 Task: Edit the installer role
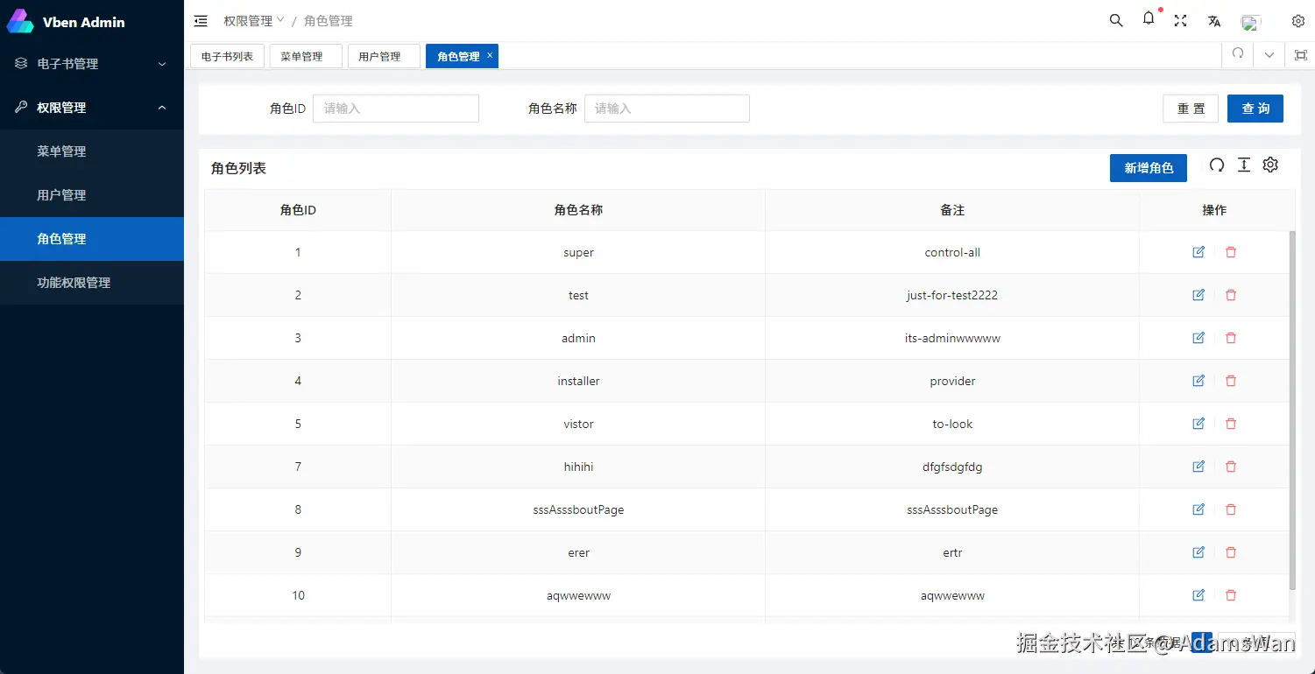[x=1198, y=381]
